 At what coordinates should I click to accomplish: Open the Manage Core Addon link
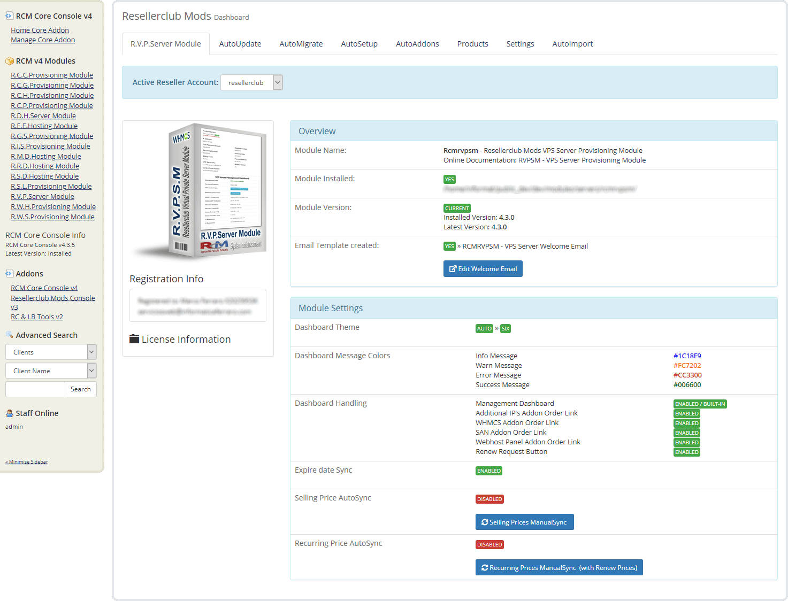(43, 40)
